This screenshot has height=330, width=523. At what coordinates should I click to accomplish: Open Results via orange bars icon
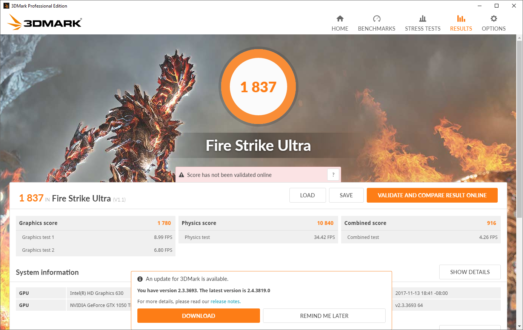click(x=461, y=19)
